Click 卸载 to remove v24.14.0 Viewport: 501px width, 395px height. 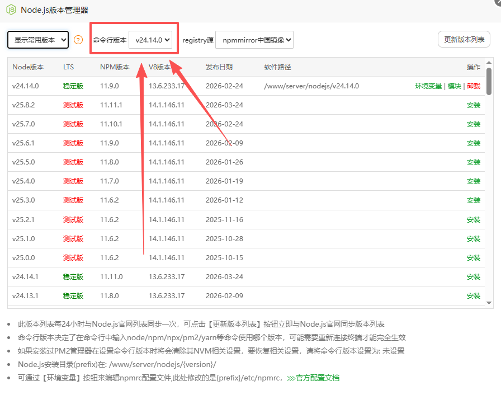474,86
